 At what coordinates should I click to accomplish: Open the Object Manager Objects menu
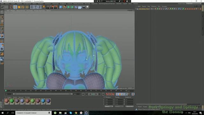(154, 6)
